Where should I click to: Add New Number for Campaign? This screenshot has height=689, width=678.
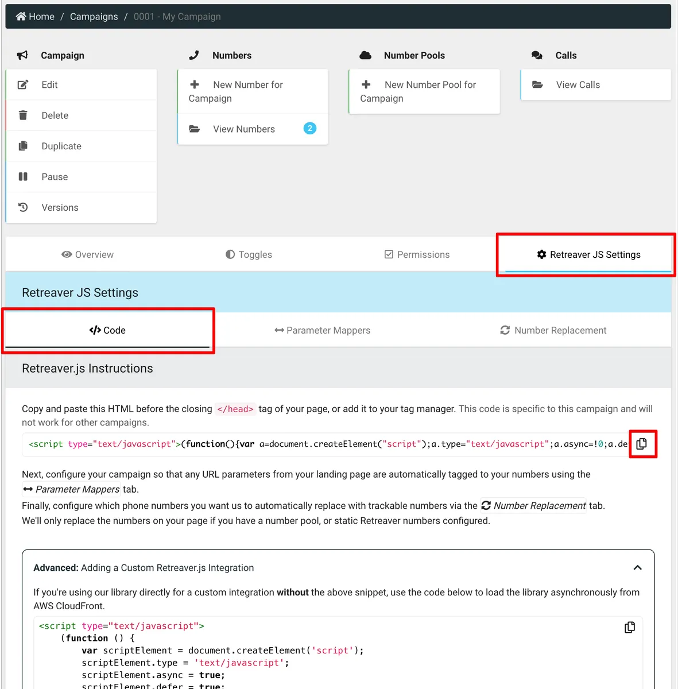point(253,91)
